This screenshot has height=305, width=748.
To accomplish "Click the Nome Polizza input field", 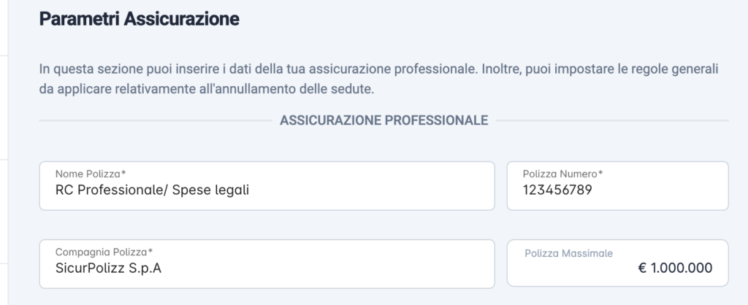I will (x=267, y=186).
